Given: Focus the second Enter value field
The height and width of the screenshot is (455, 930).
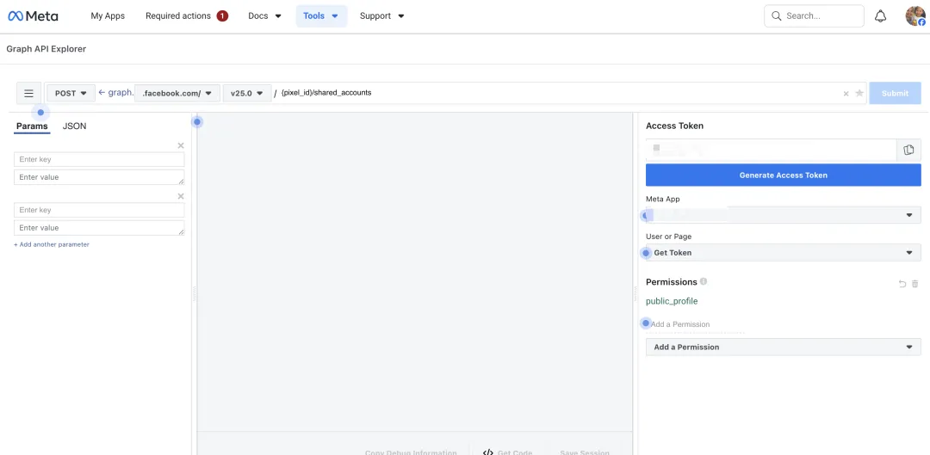Looking at the screenshot, I should (99, 227).
